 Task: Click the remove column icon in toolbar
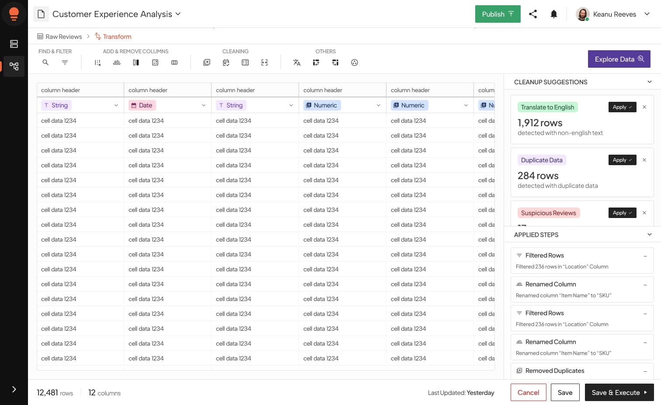point(97,62)
